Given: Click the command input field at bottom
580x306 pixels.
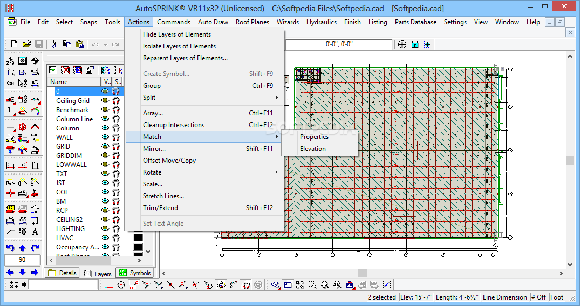Looking at the screenshot, I should coord(63,284).
